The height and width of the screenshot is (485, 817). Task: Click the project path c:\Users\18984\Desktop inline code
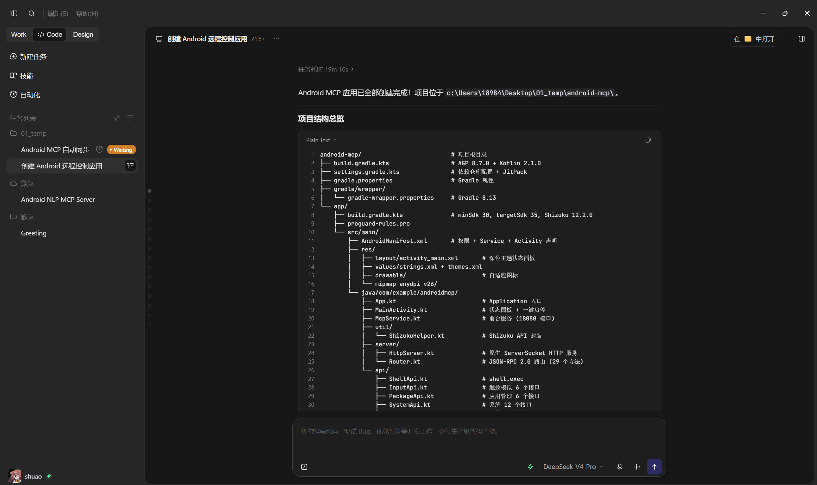point(530,93)
